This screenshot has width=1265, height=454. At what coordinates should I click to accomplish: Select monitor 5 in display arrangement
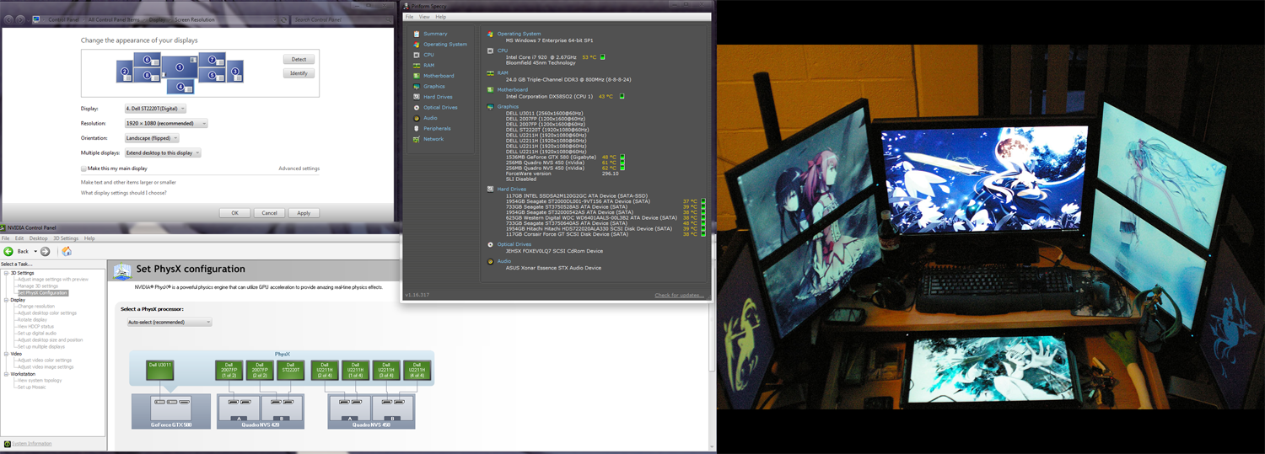212,75
